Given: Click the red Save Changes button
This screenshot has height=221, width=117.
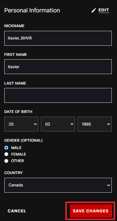Looking at the screenshot, I should click(91, 211).
